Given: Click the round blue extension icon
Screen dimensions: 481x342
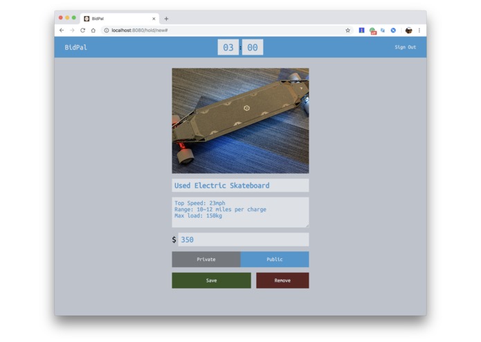Looking at the screenshot, I should (393, 30).
